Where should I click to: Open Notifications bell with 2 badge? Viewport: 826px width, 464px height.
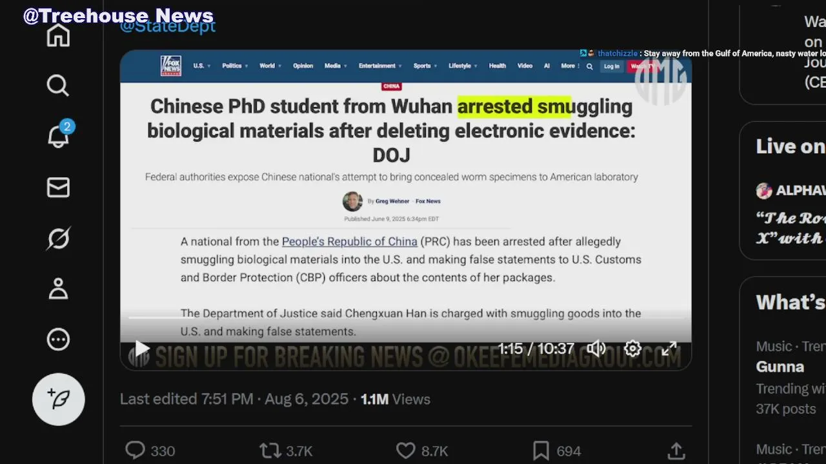[x=59, y=135]
